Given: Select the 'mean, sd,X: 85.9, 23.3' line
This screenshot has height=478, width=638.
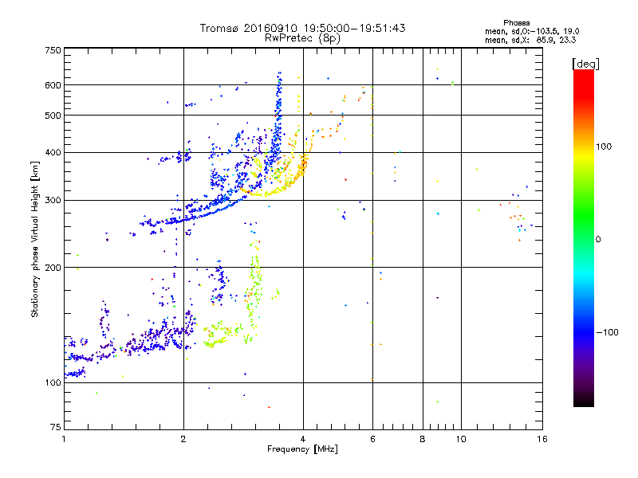Looking at the screenshot, I should pyautogui.click(x=530, y=41).
